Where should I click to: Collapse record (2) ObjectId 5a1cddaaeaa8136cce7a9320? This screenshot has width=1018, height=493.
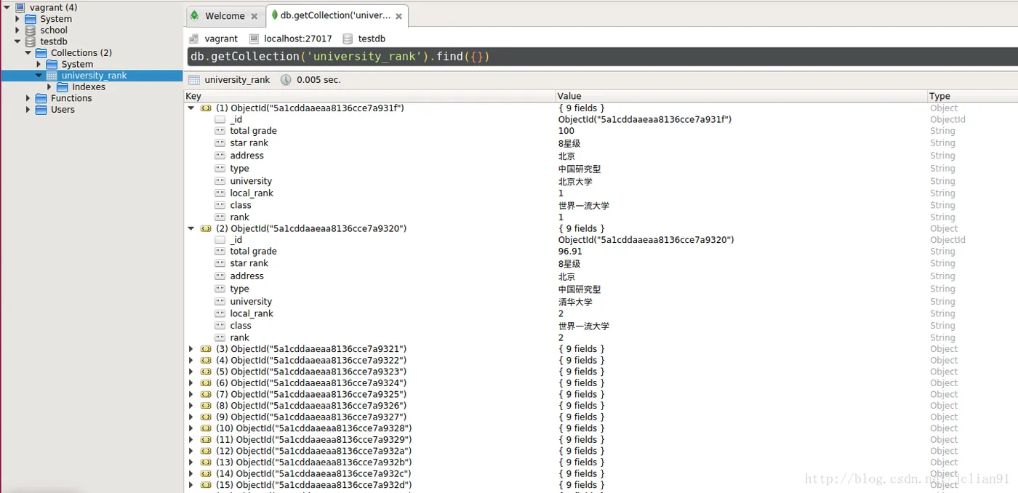pos(191,228)
